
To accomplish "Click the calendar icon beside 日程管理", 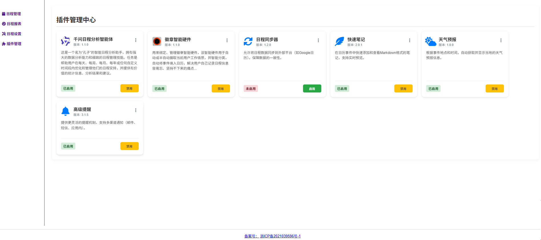I will pyautogui.click(x=4, y=14).
